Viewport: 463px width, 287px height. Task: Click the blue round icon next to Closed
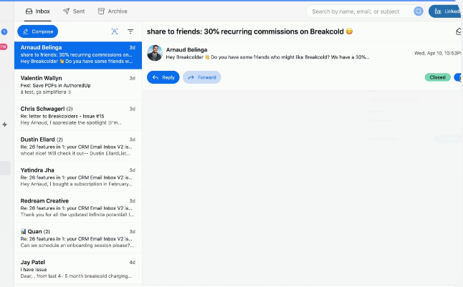click(x=459, y=77)
